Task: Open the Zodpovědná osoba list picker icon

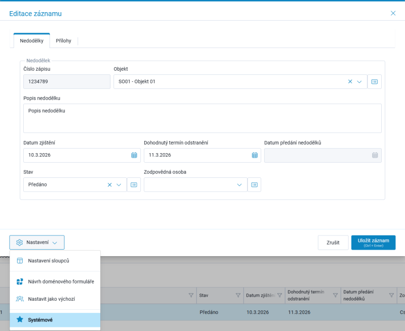Action: [255, 185]
